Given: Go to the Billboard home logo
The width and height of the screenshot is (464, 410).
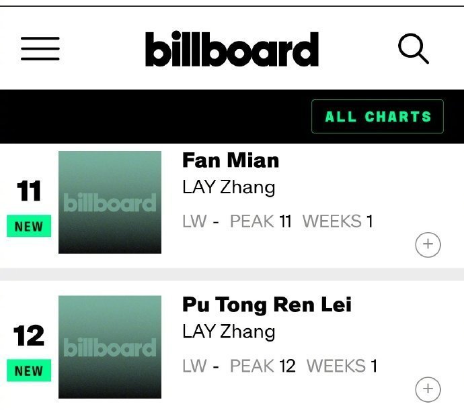Looking at the screenshot, I should pos(232,49).
